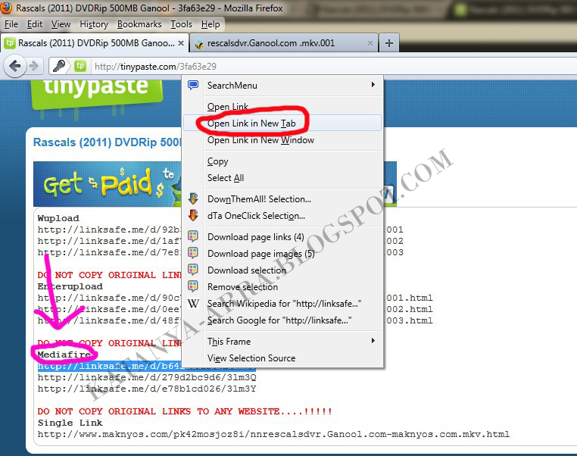Image resolution: width=577 pixels, height=456 pixels.
Task: Open the Edit menu
Action: point(35,24)
